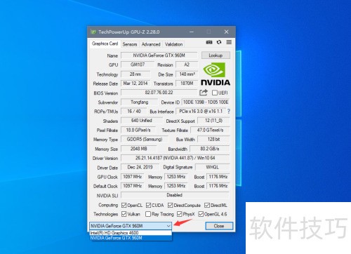351x254 pixels.
Task: Click the DirectX Support field 12 (11_0)
Action: pos(213,121)
